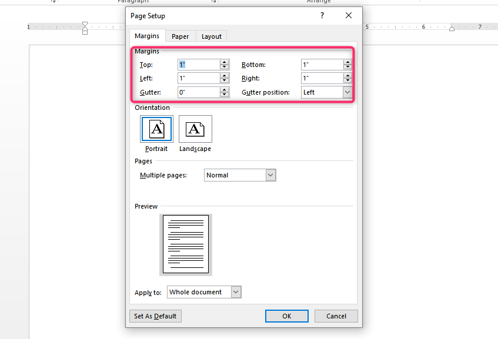Viewport: 498px width, 339px height.
Task: Click the page preview thumbnail
Action: point(186,244)
